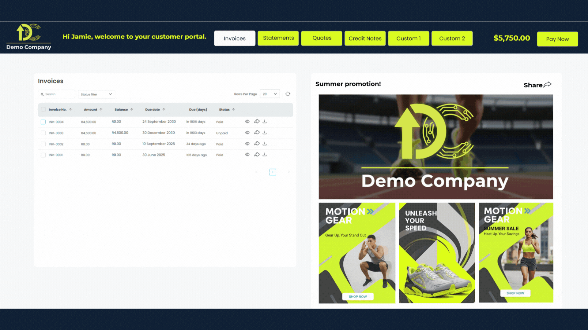
Task: Tick the checkbox for invoice INV-0004
Action: (x=43, y=122)
